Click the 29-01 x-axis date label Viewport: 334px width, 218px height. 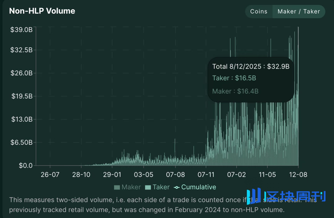coord(112,174)
